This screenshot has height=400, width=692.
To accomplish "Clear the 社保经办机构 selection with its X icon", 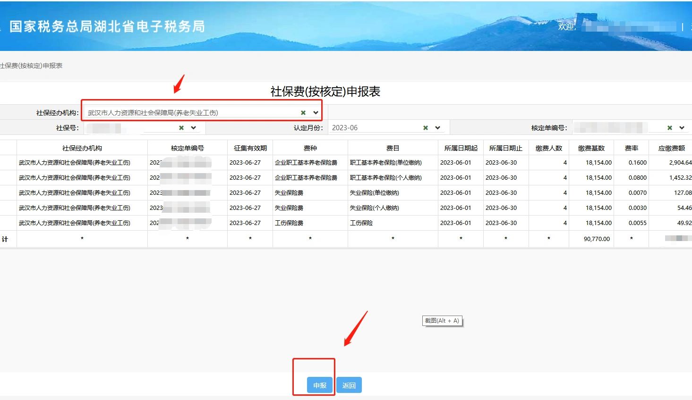I will (x=303, y=113).
